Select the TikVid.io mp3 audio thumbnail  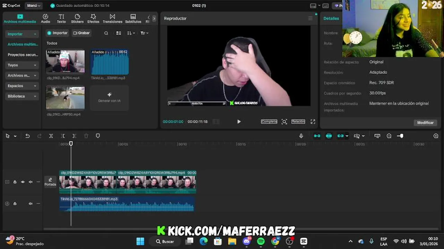click(110, 62)
